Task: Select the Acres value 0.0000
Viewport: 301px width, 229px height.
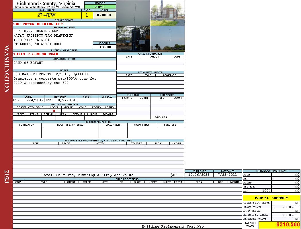Action: point(104,15)
